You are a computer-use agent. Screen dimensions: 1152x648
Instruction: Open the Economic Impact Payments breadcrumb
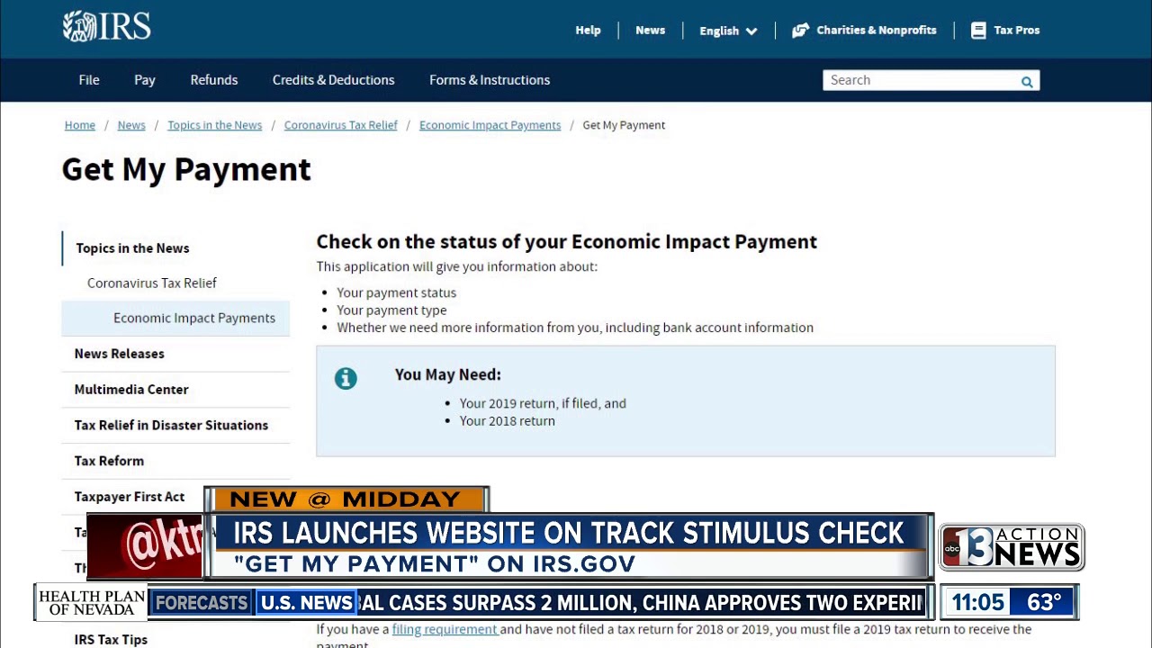[x=490, y=125]
